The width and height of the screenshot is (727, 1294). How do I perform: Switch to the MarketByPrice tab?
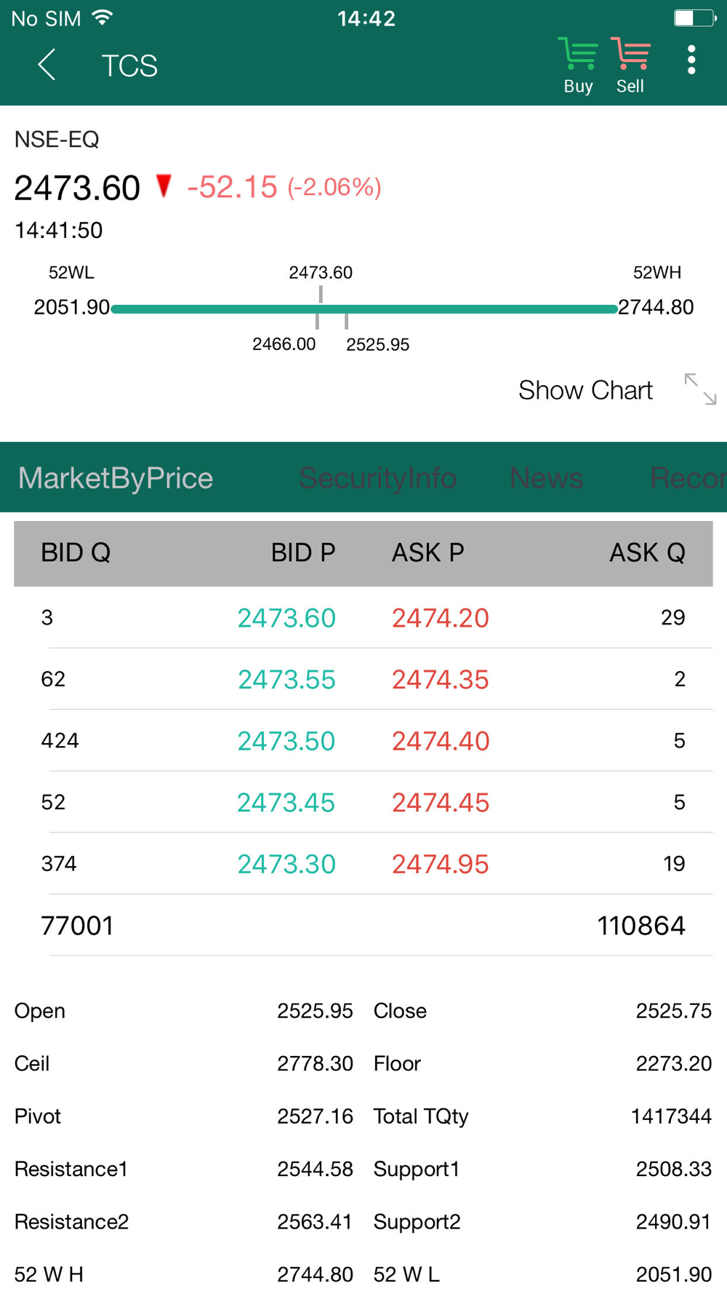(116, 478)
